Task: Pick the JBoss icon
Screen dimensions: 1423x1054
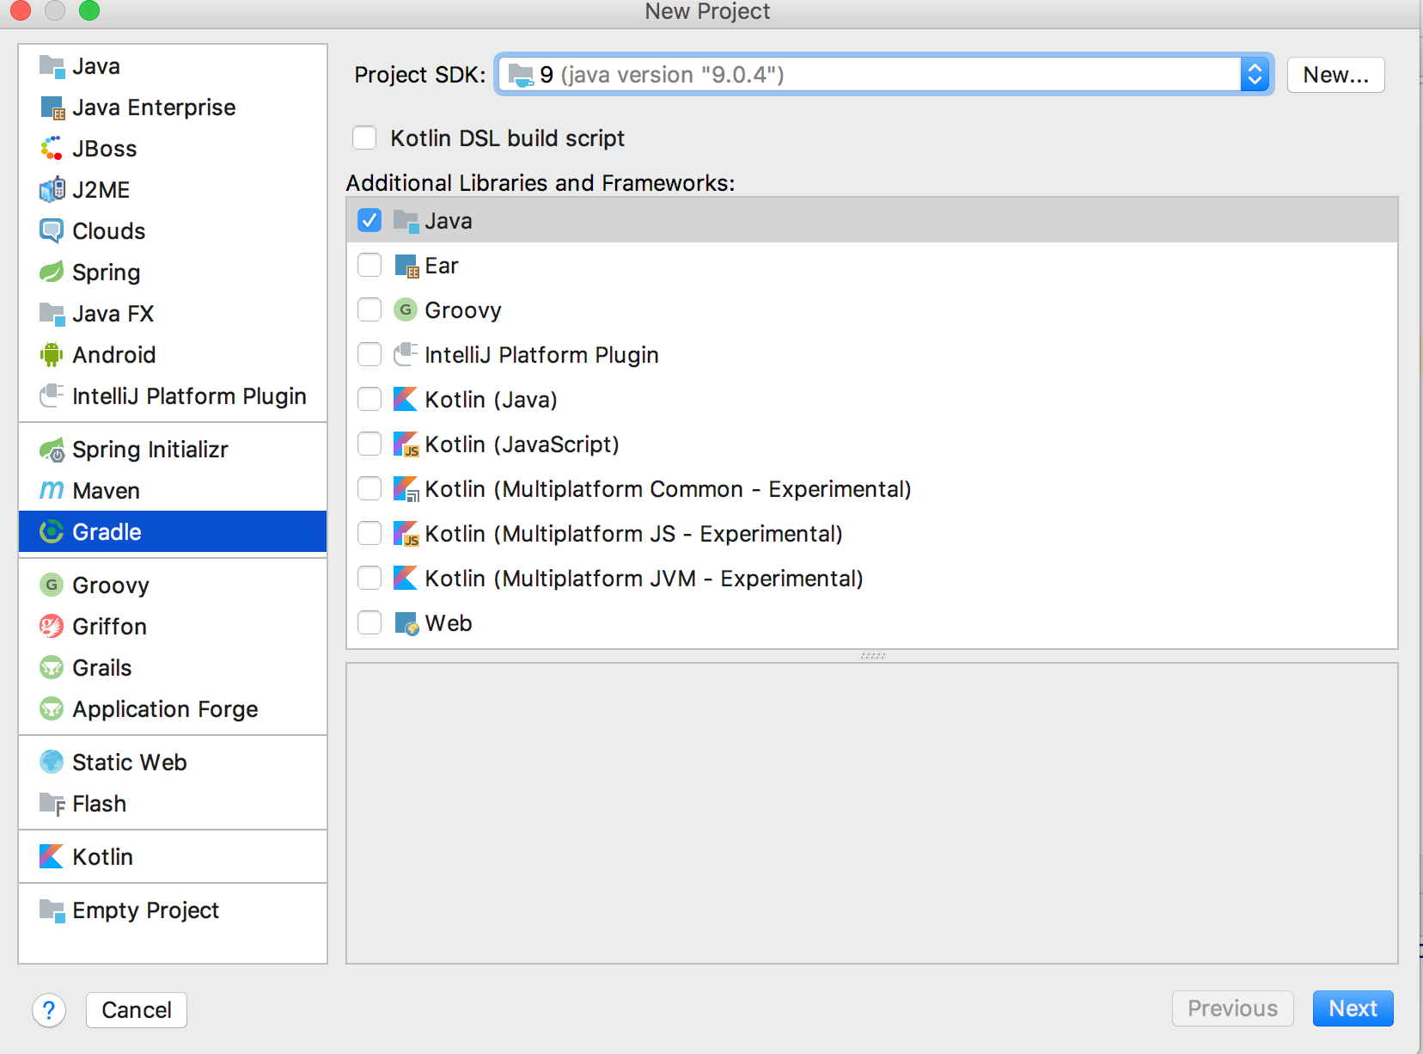Action: pyautogui.click(x=52, y=149)
